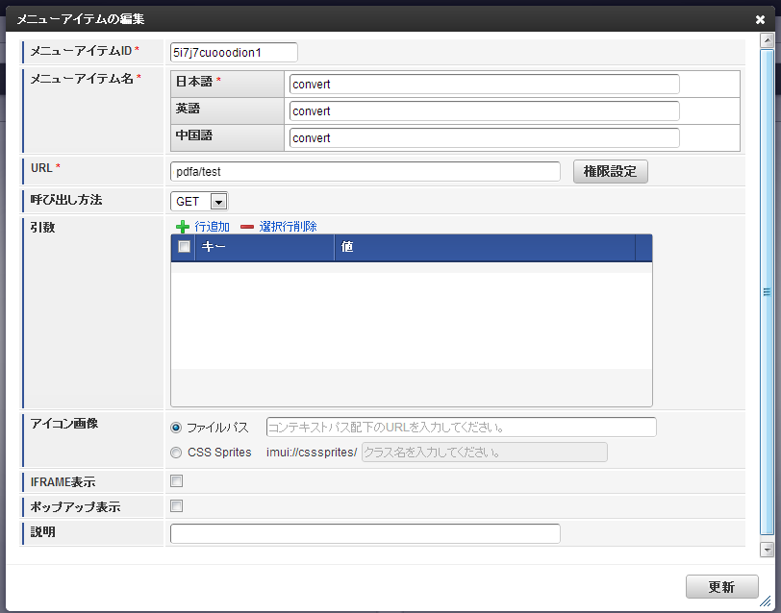
Task: Click the vertical scrollbar thumb
Action: point(768,292)
